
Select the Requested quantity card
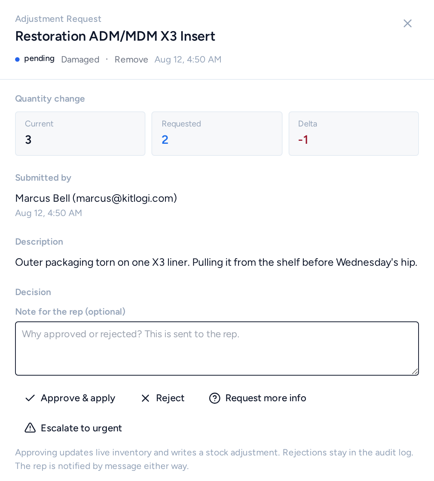coord(217,134)
